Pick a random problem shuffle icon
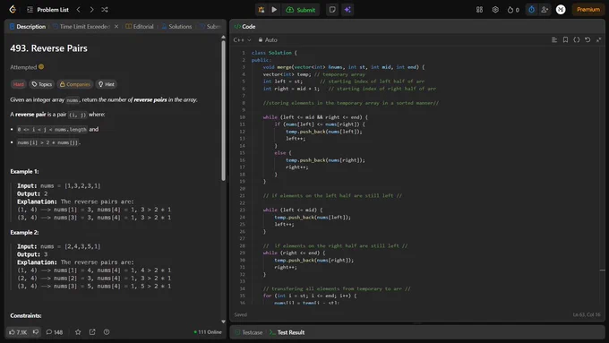The height and width of the screenshot is (343, 609). point(105,10)
